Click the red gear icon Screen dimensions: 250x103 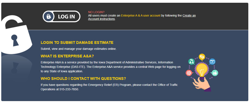pyautogui.click(x=189, y=73)
